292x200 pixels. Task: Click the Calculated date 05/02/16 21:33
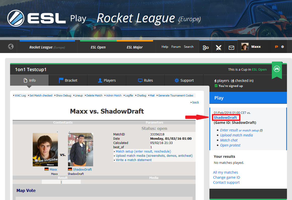[x=161, y=143]
